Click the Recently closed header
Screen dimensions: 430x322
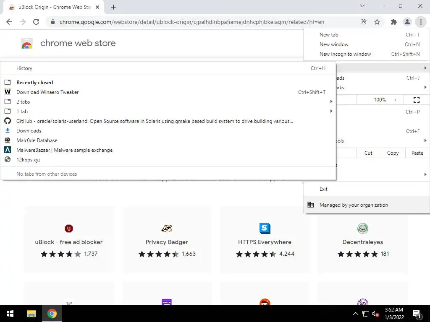pos(34,83)
